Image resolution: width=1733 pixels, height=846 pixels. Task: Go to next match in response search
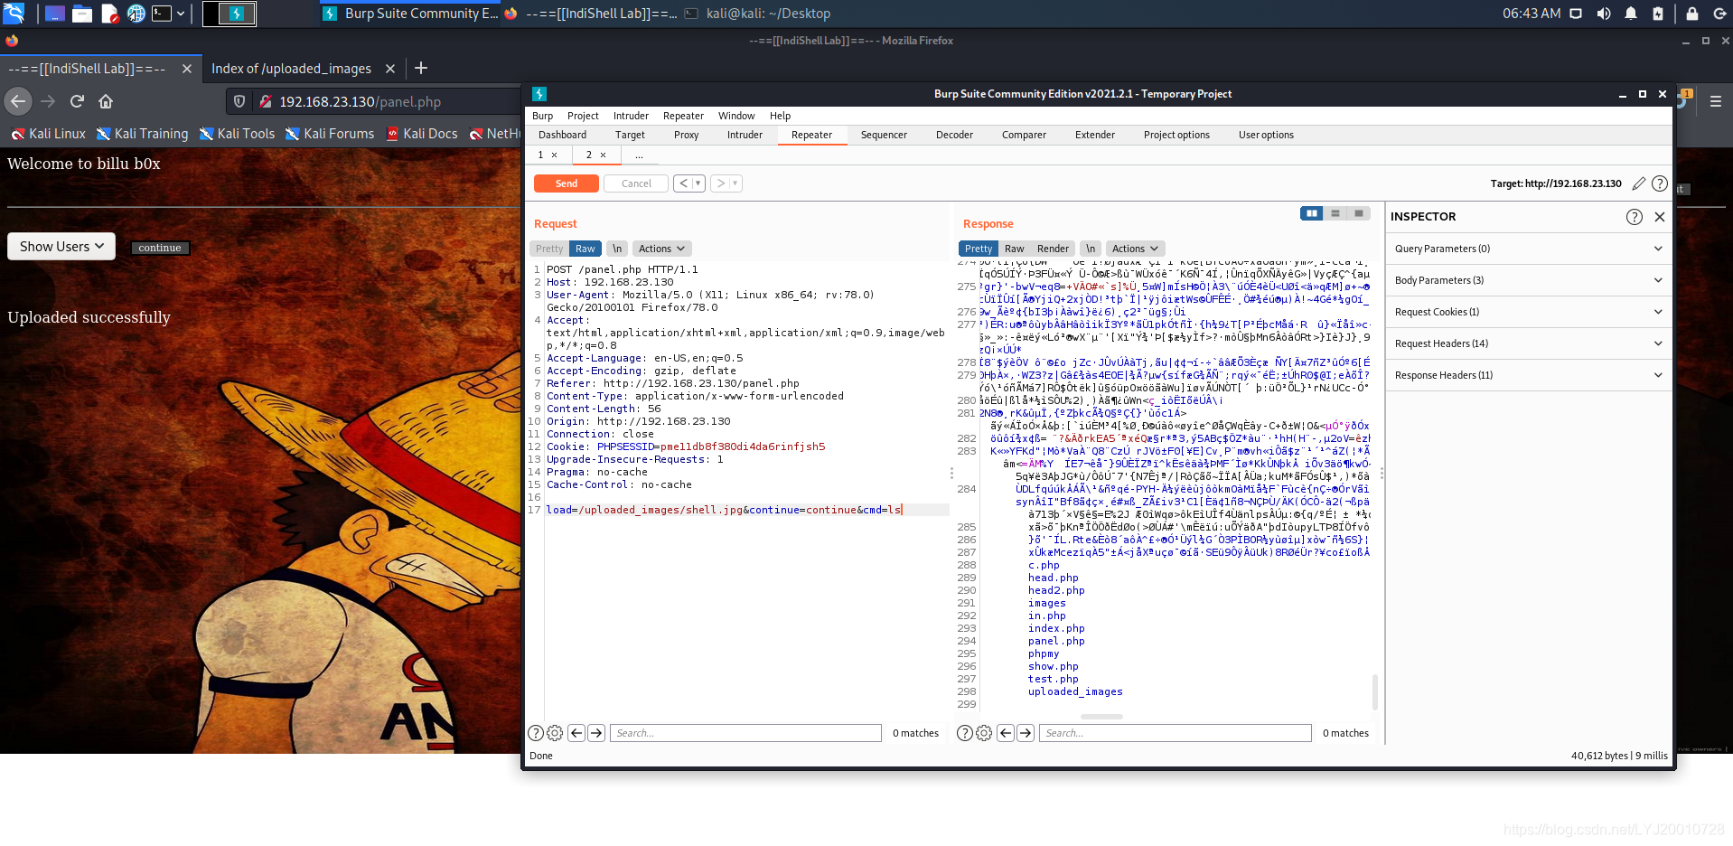[1026, 733]
